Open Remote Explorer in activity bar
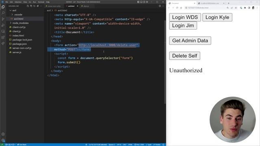This screenshot has width=260, height=146. pyautogui.click(x=3, y=31)
